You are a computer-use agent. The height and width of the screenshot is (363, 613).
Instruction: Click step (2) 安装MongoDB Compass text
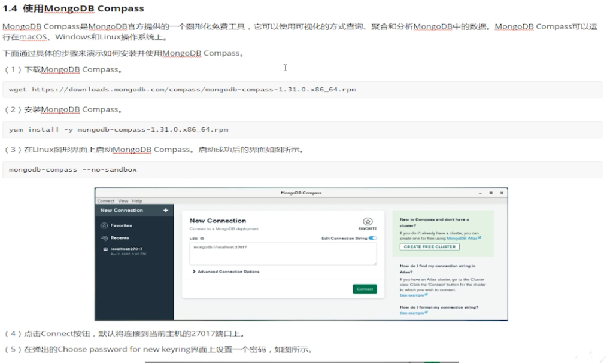pos(64,110)
